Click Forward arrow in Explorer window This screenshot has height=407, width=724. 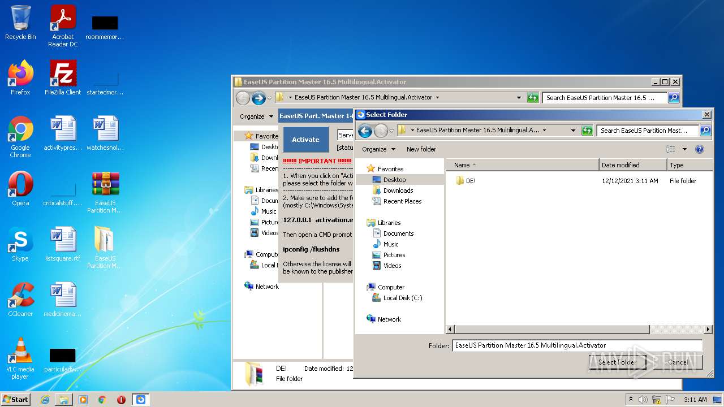[258, 98]
